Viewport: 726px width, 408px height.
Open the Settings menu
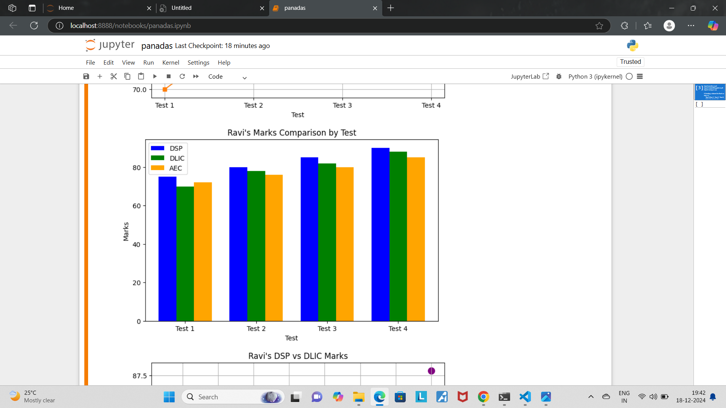coord(198,62)
